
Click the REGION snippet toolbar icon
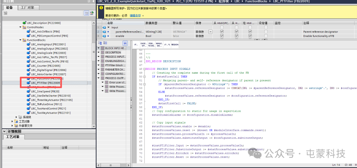tap(175, 44)
